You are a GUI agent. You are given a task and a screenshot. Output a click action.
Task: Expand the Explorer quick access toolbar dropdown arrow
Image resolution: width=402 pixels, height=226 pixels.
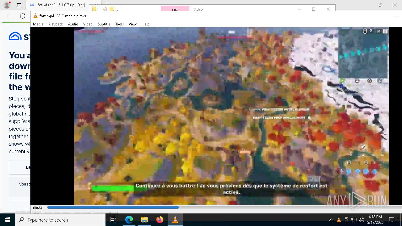117,9
